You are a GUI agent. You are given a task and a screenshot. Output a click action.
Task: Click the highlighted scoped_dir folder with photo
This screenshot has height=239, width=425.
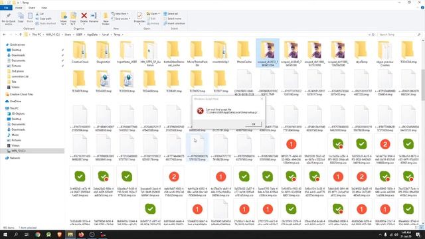(268, 53)
